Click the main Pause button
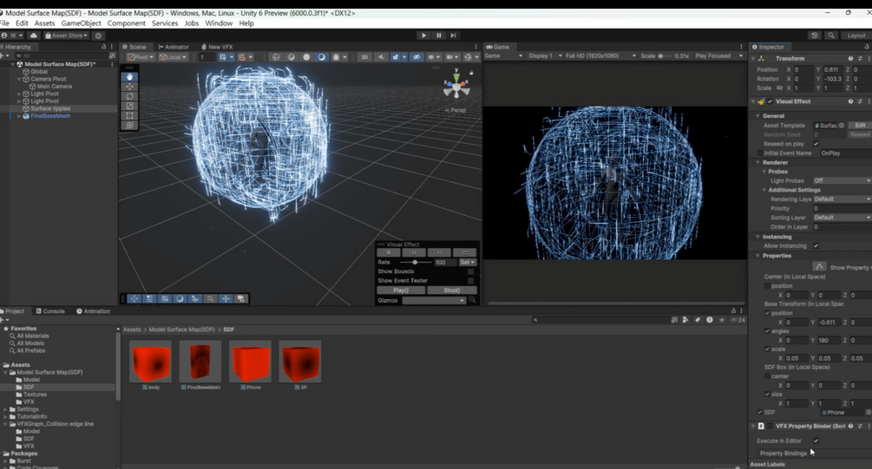 coord(439,35)
